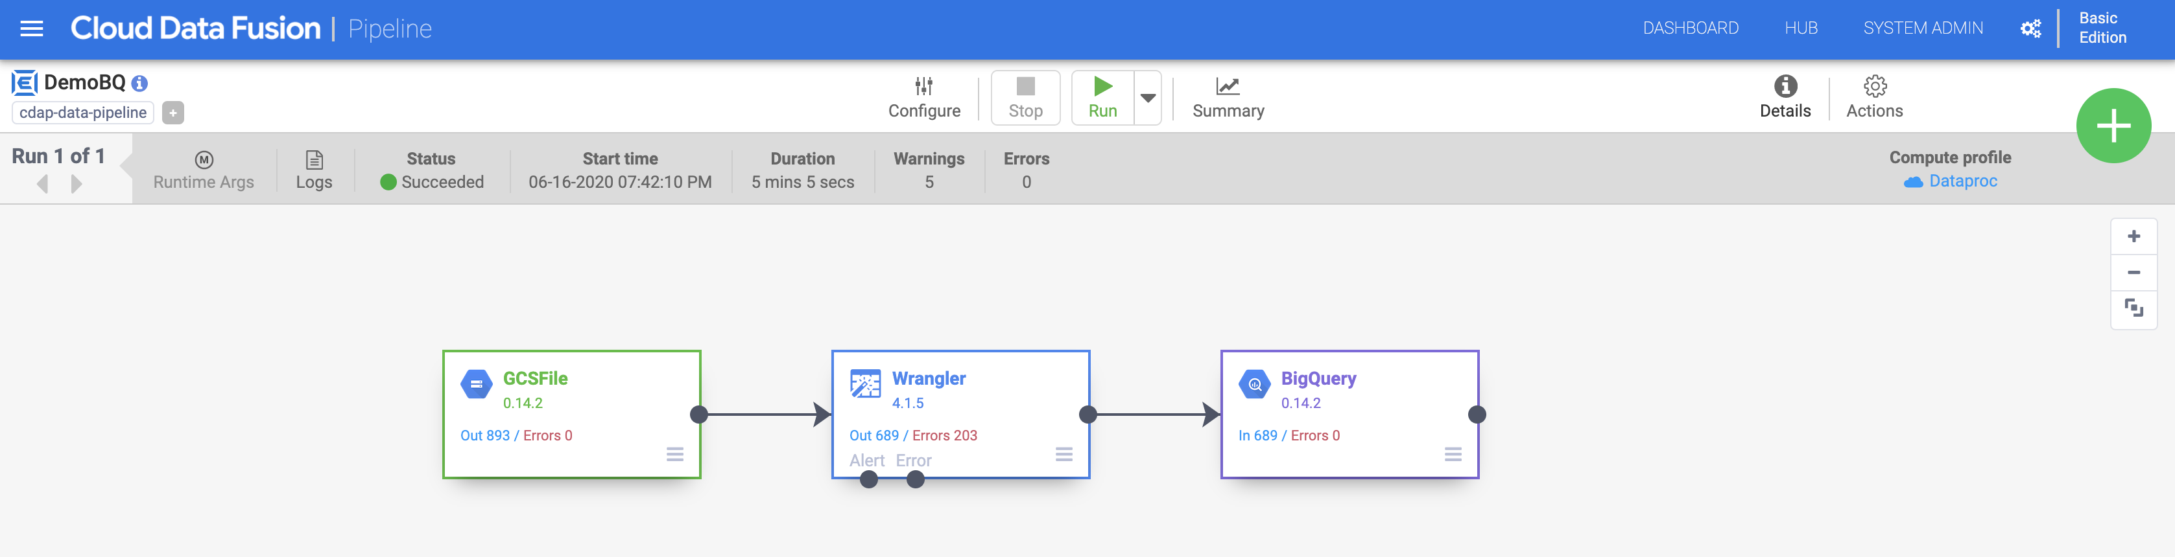The width and height of the screenshot is (2175, 557).
Task: Select the BigQuery node title
Action: click(x=1318, y=378)
